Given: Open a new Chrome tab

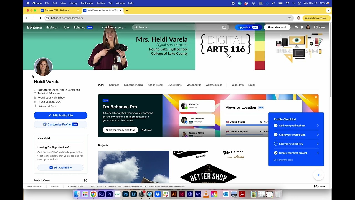Looking at the screenshot, I should 127,10.
